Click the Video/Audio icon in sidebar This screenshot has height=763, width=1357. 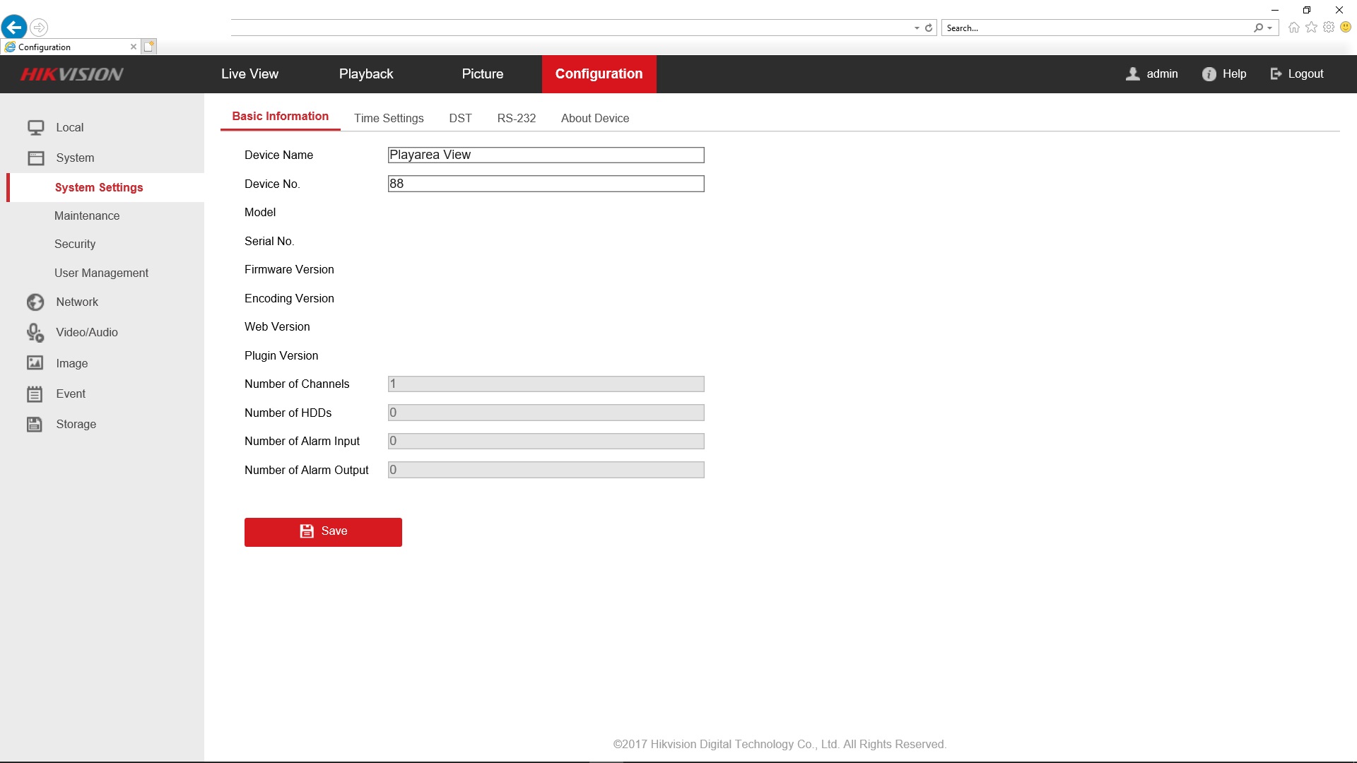[35, 333]
